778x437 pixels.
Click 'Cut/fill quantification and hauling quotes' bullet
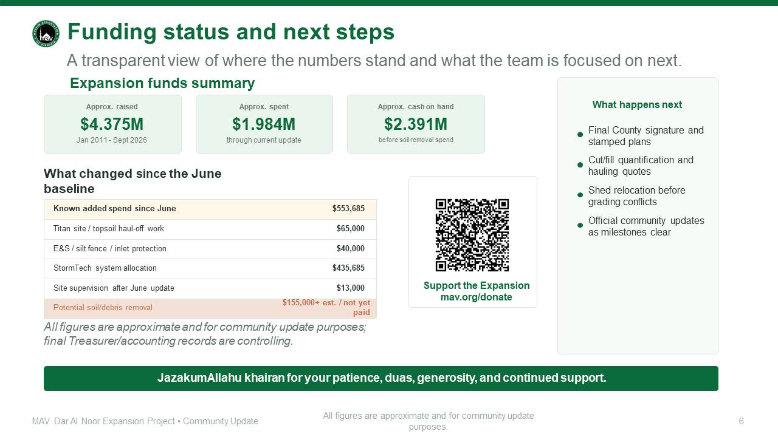click(641, 166)
